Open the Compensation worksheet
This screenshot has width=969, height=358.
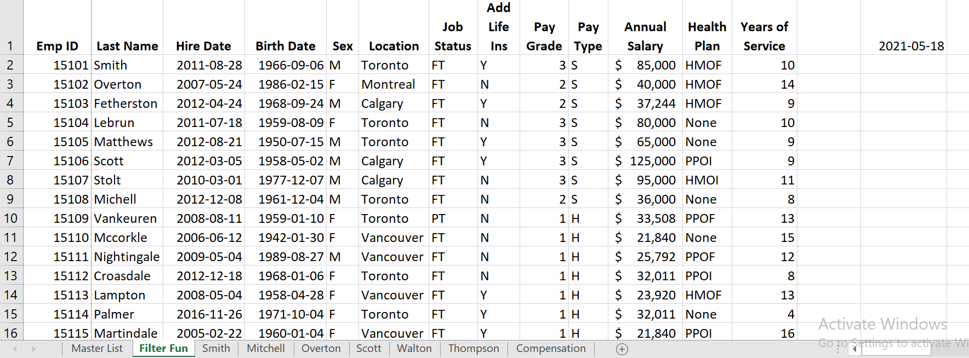550,349
